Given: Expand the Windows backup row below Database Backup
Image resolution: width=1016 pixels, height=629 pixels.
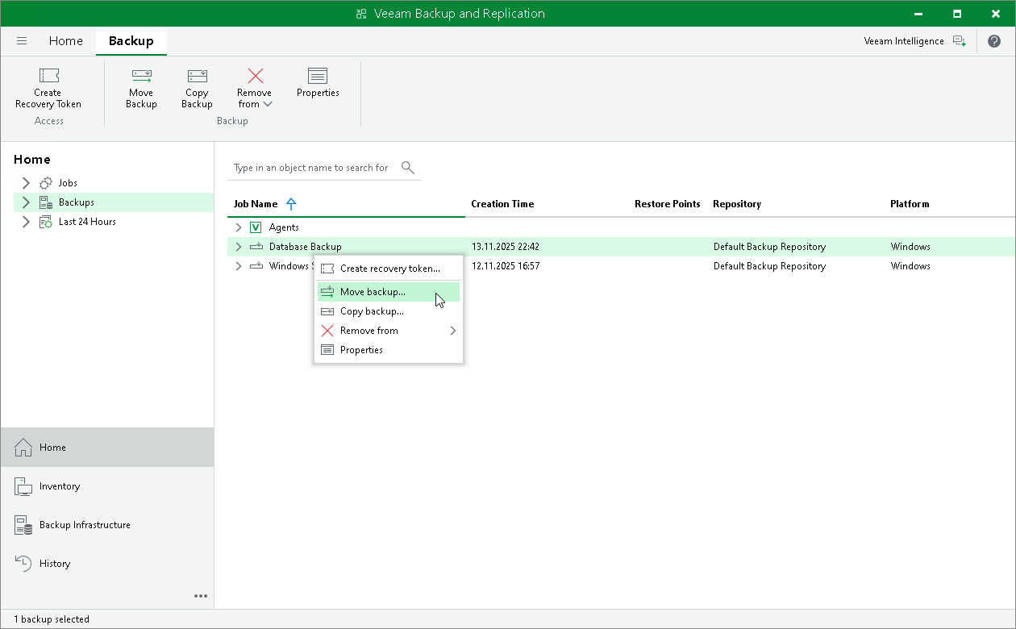Looking at the screenshot, I should tap(238, 266).
